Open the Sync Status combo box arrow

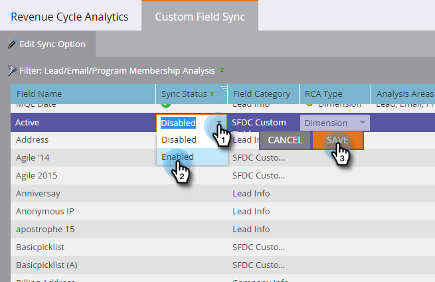tap(219, 123)
